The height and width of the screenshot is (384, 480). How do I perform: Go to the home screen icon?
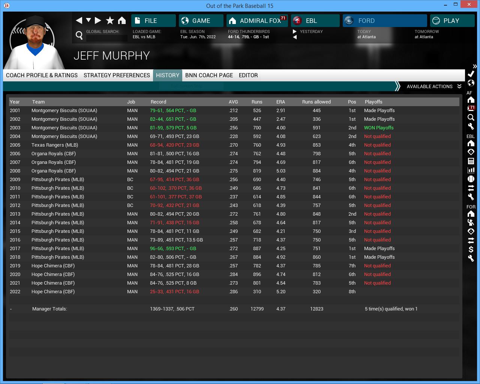tap(122, 21)
